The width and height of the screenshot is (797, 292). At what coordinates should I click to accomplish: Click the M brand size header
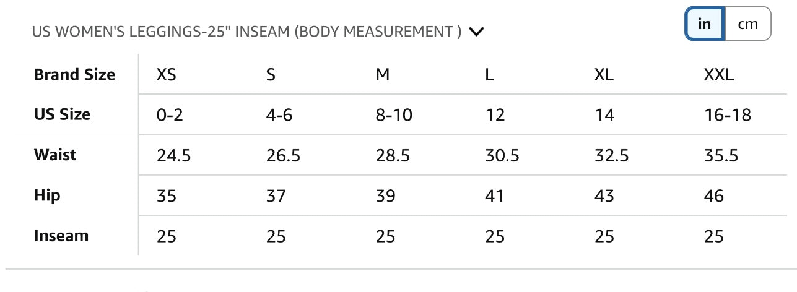[383, 75]
